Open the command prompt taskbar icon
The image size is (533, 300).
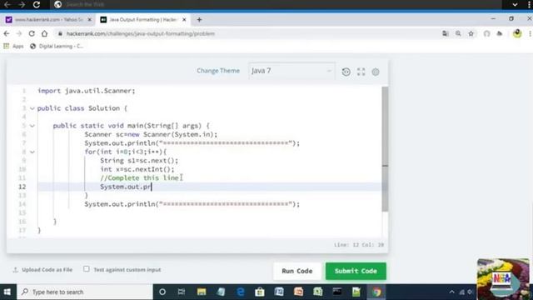click(x=337, y=292)
